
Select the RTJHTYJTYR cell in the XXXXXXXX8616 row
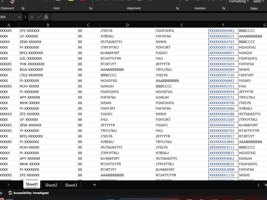coord(127,164)
